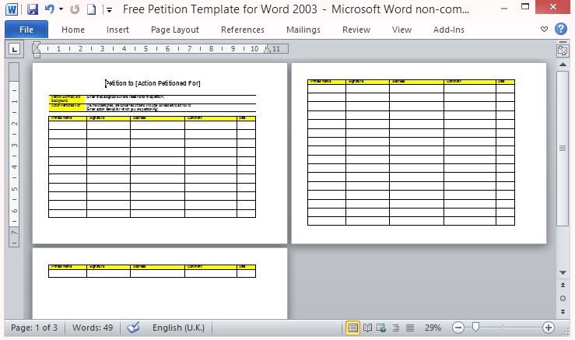Click the zoom out minus button
Screen dimensions: 575x340
[458, 328]
